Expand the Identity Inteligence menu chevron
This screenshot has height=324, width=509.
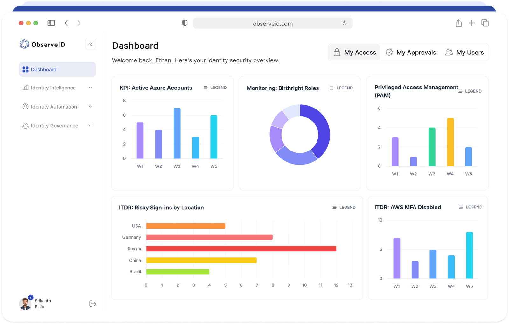90,88
